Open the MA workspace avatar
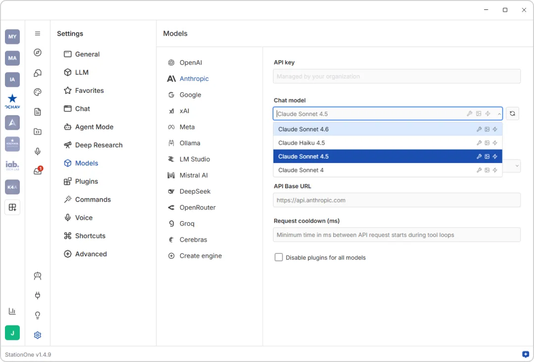 tap(12, 58)
